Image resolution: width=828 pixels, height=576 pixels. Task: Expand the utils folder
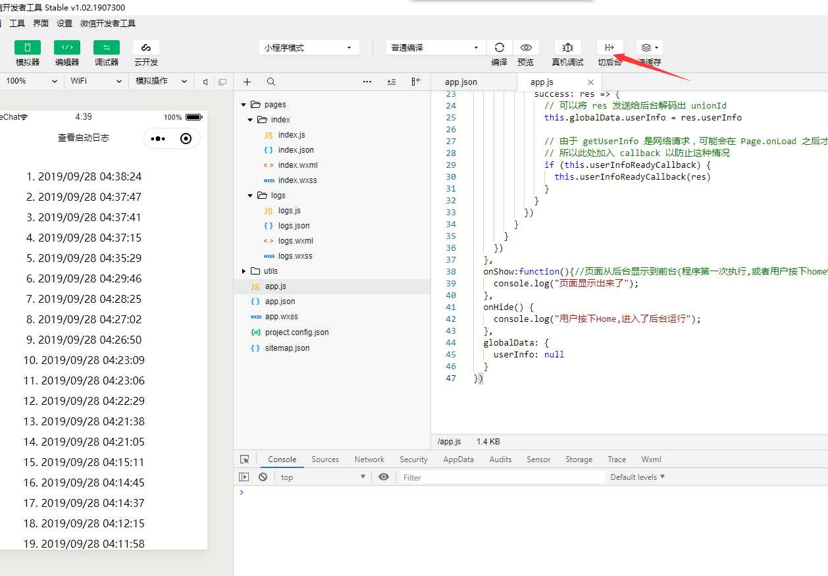[243, 271]
